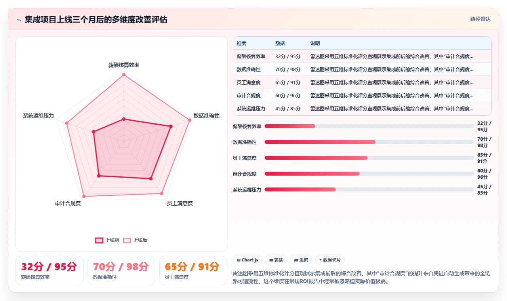The height and width of the screenshot is (301, 507).
Task: Toggle the 上线后 legend series
Action: pyautogui.click(x=135, y=240)
